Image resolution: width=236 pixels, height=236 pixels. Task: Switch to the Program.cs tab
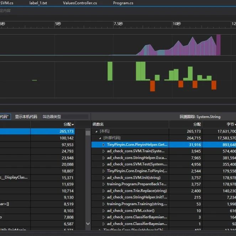[x=123, y=3]
